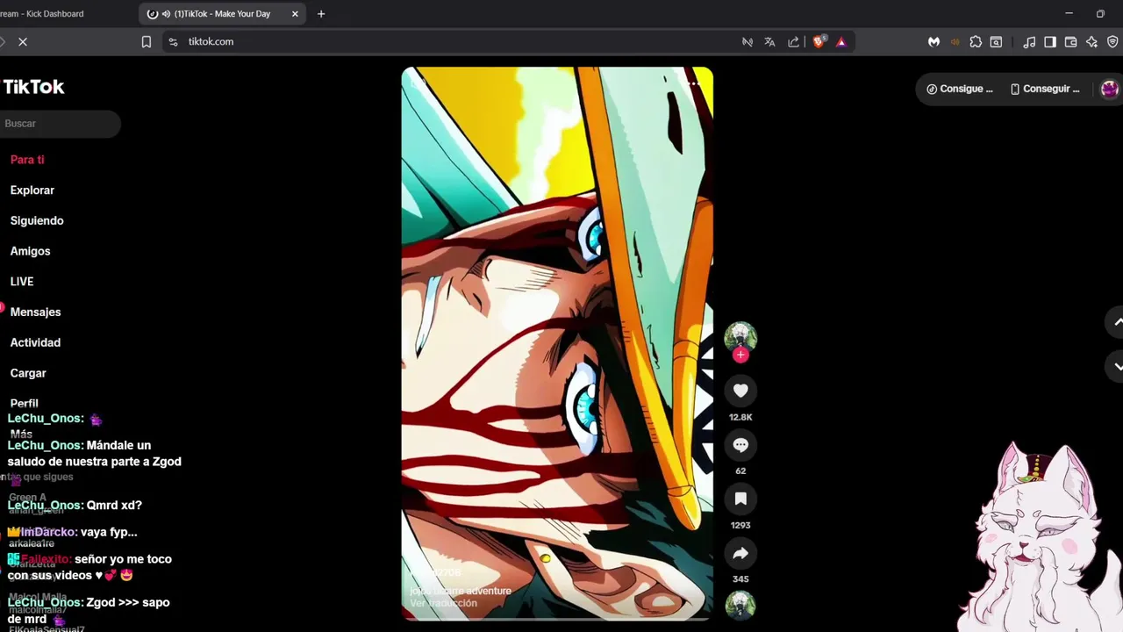Mute the TikTok tab via its speaker icon
Screen dimensions: 1123x632
166,14
